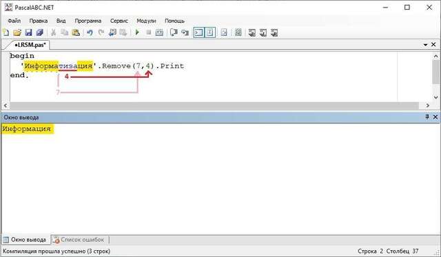
Task: Click the editor vertical scrollbar down arrow
Action: [435, 97]
